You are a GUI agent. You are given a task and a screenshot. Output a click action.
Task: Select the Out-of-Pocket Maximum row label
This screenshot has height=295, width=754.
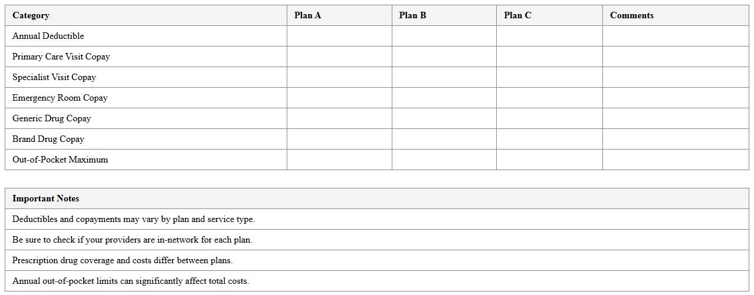pos(60,160)
